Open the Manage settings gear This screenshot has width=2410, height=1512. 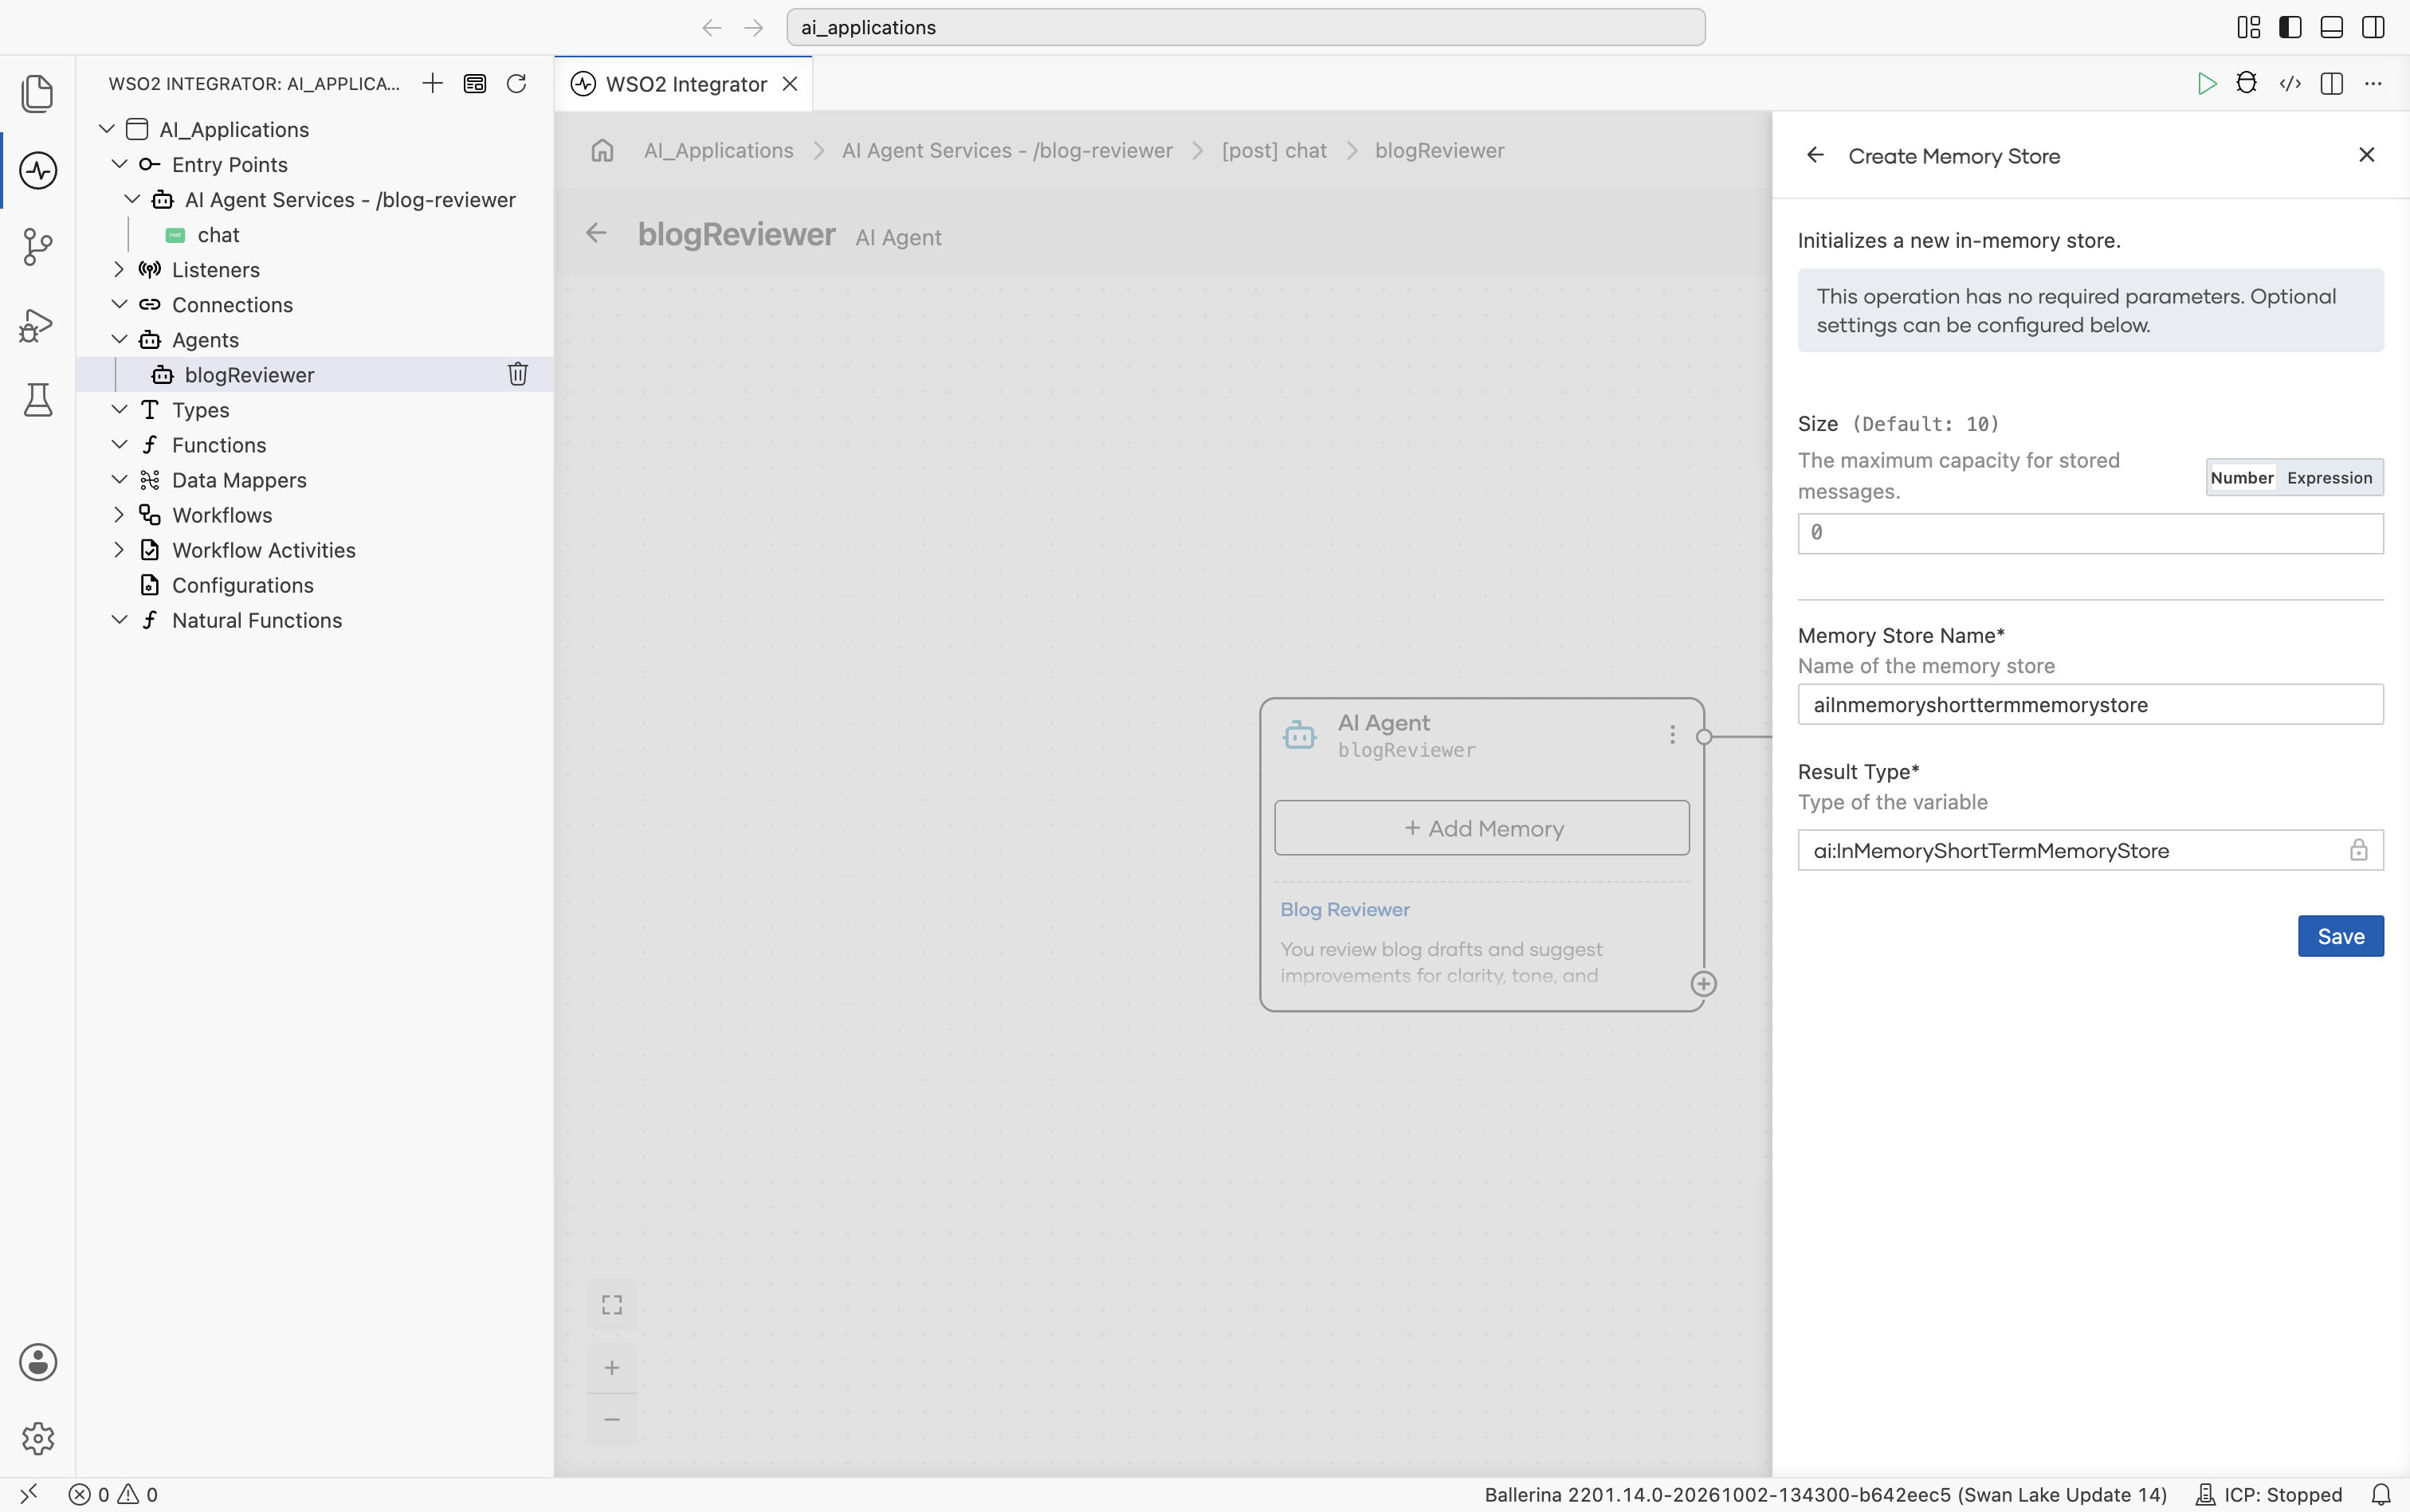[x=38, y=1439]
